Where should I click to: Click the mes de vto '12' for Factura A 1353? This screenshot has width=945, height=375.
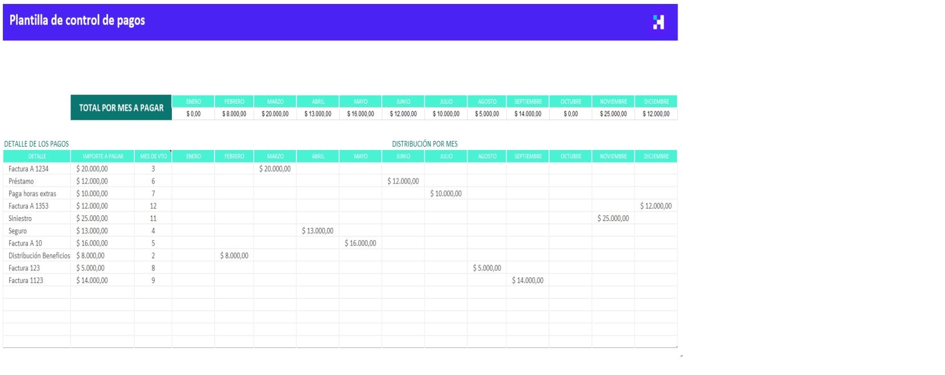point(154,206)
